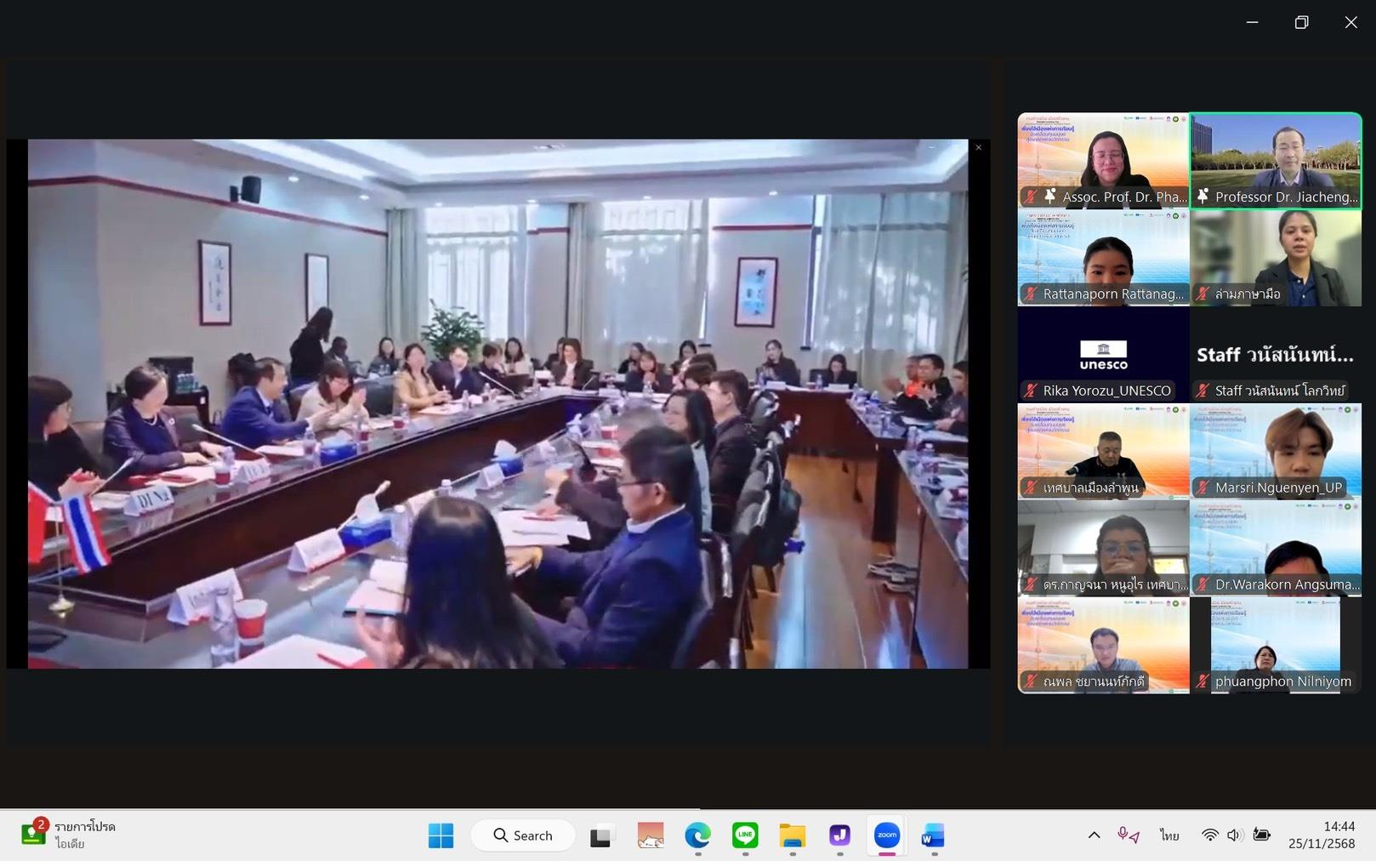
Task: Select the Marsri.Nguenyen_UP participant video
Action: pyautogui.click(x=1276, y=451)
